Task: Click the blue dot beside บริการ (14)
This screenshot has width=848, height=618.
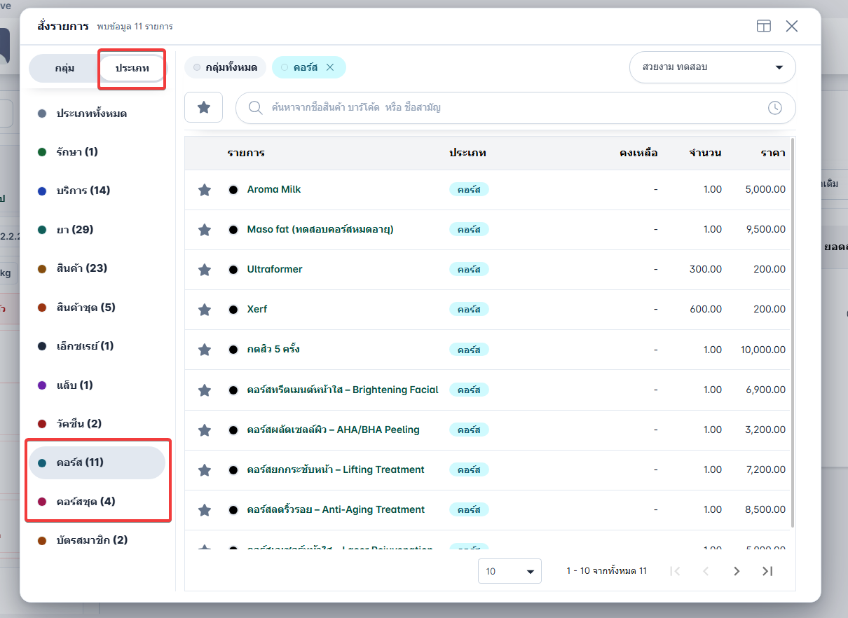Action: [42, 191]
